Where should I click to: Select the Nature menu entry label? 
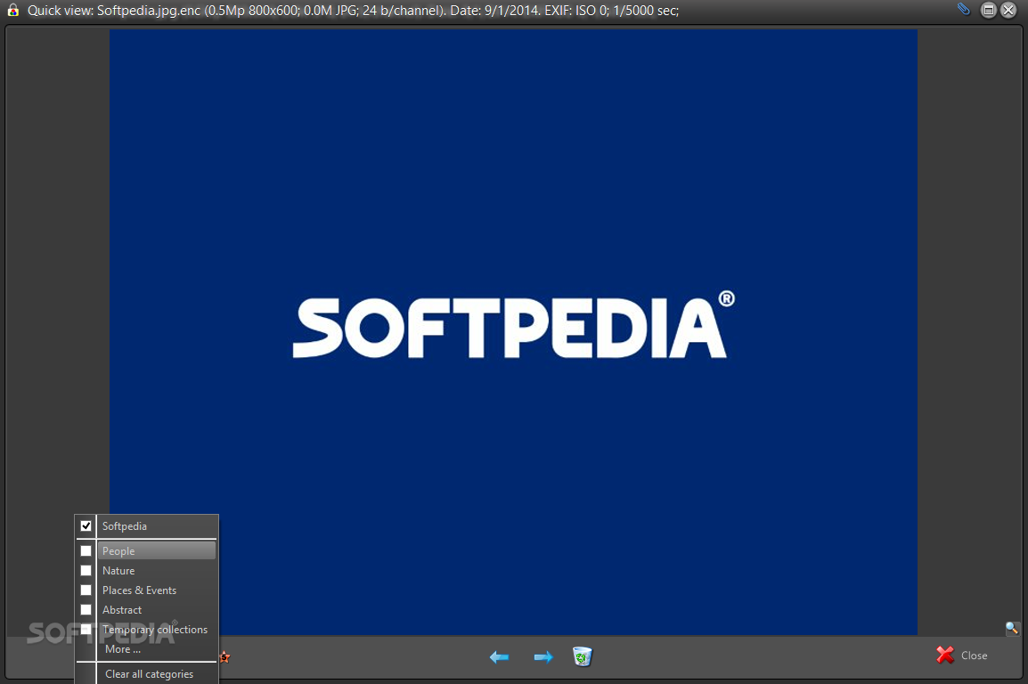(118, 571)
